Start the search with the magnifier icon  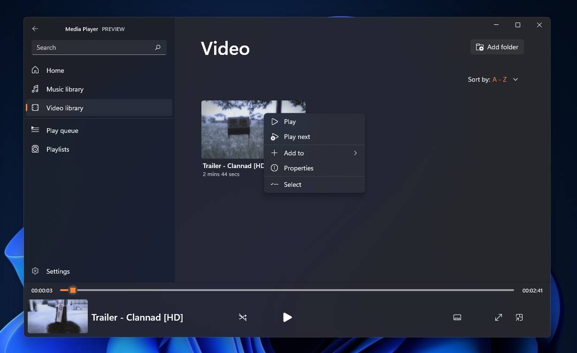coord(158,47)
